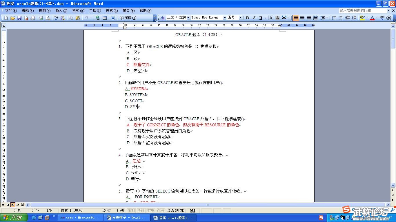Click the 开始 Start button
Image resolution: width=396 pixels, height=222 pixels.
click(x=14, y=217)
